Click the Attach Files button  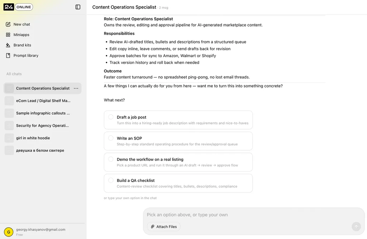163,226
